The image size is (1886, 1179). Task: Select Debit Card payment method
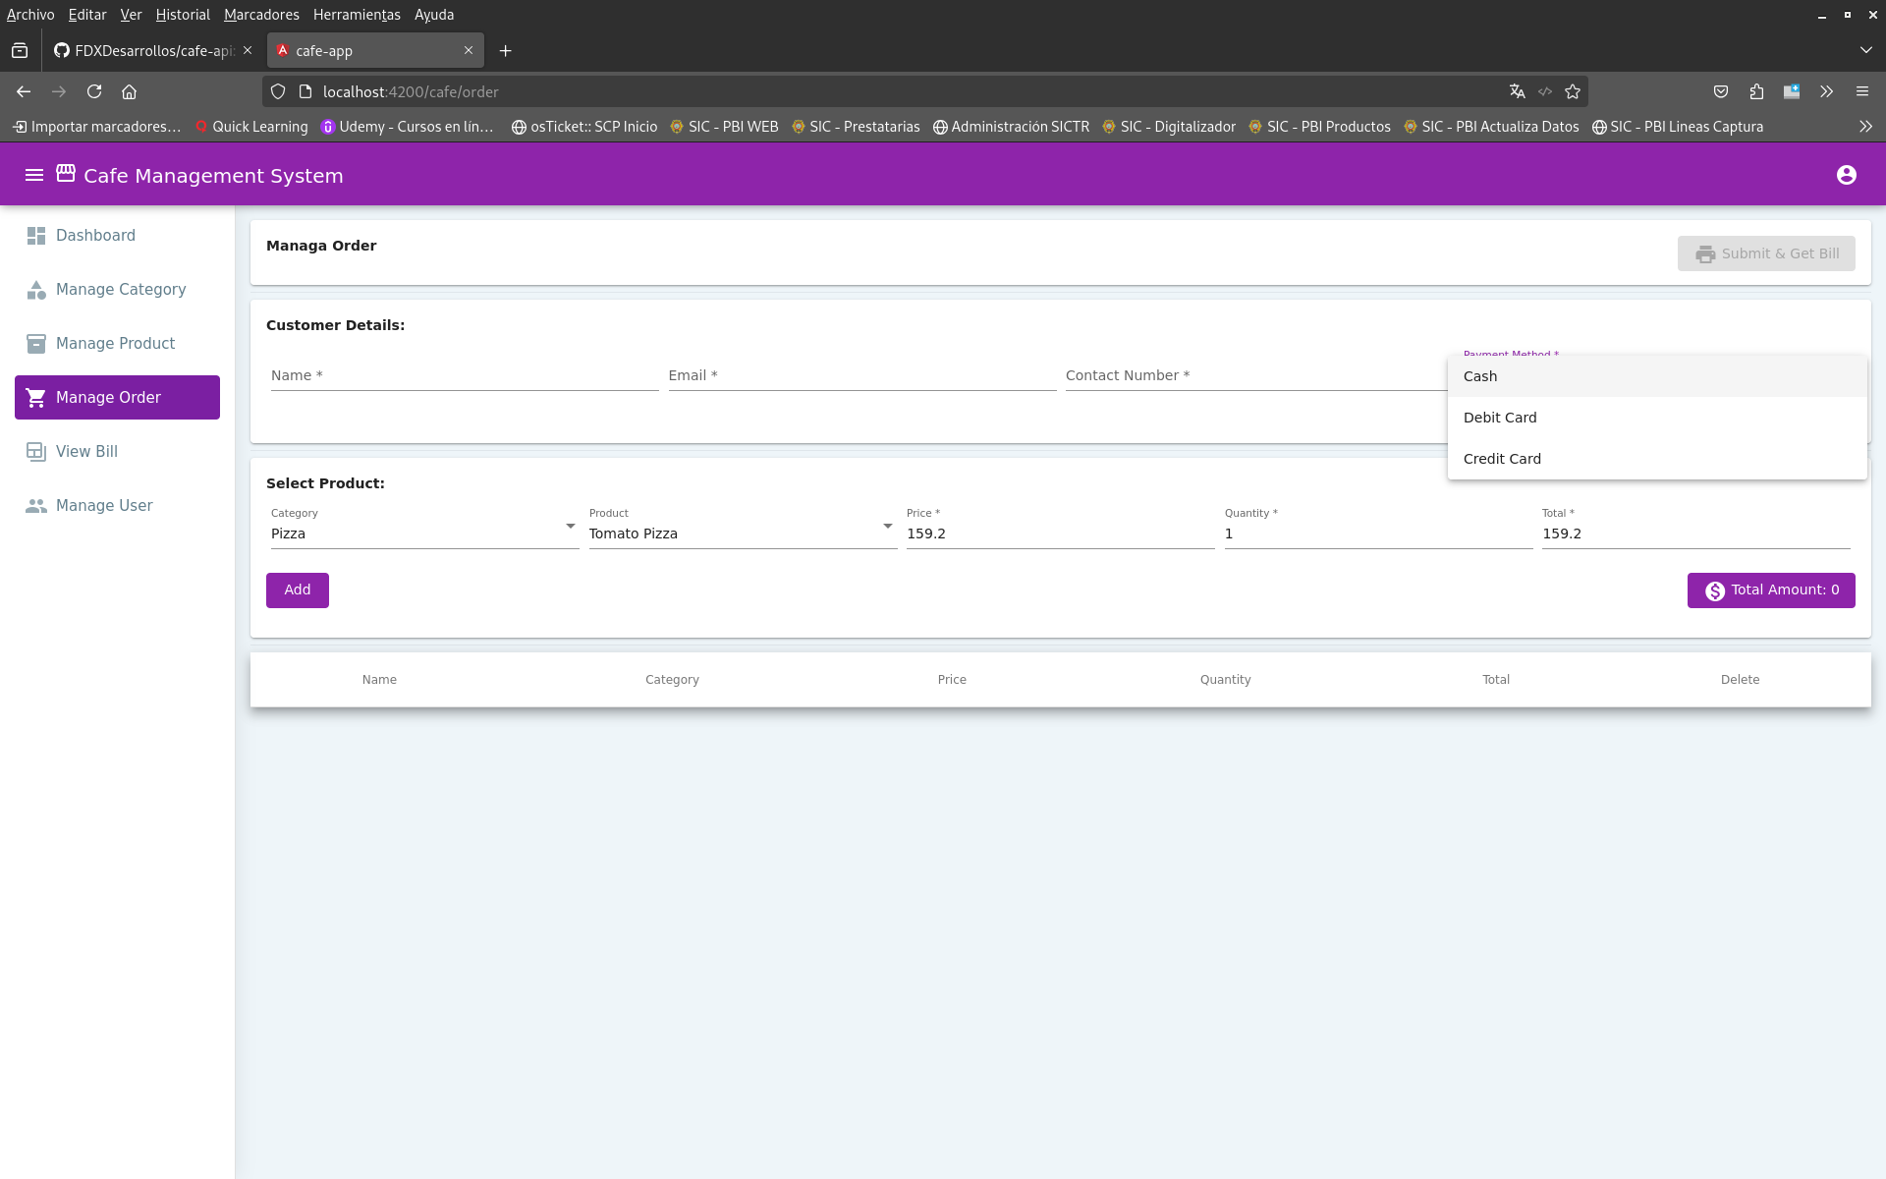pos(1657,418)
